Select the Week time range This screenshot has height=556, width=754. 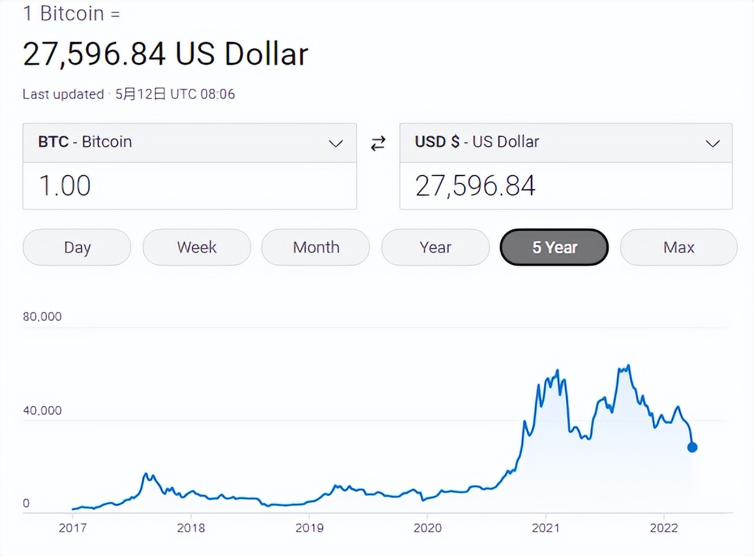click(x=196, y=247)
